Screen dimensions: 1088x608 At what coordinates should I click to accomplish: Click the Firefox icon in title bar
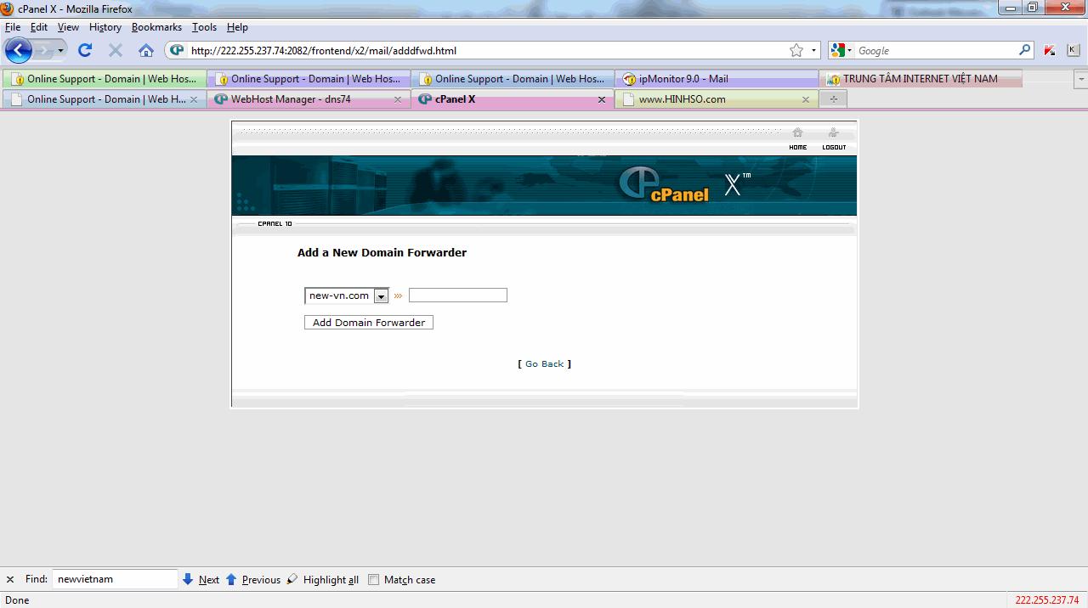coord(8,8)
